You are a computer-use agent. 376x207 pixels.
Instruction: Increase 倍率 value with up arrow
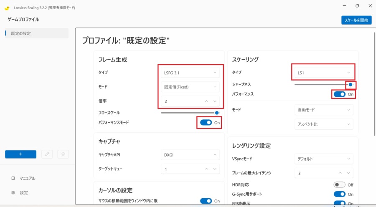206,101
